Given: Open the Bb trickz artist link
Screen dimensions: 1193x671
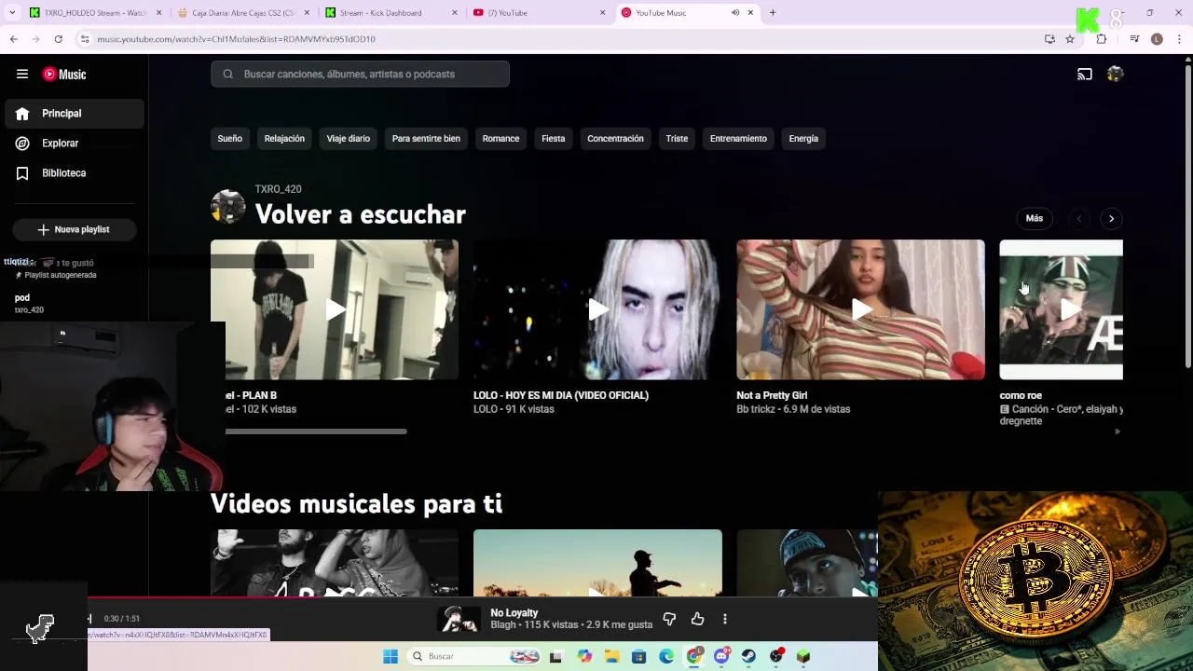Looking at the screenshot, I should (756, 409).
